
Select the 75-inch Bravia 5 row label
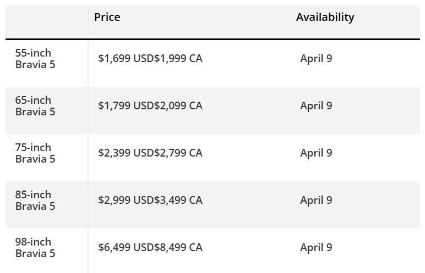click(35, 153)
